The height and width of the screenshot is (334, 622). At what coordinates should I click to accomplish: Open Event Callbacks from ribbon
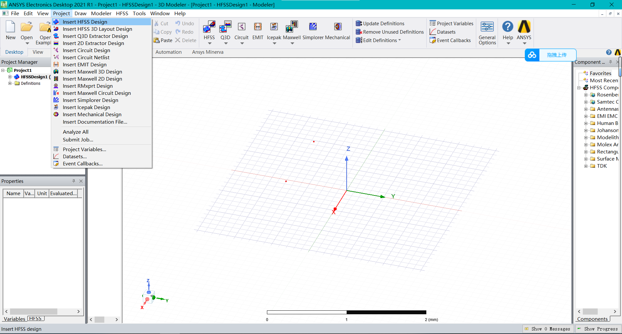(x=450, y=40)
